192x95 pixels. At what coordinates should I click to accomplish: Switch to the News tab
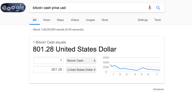[47, 20]
